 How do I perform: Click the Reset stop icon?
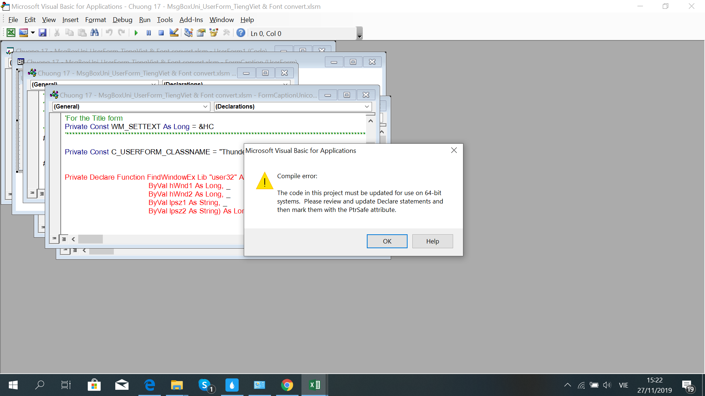pos(161,33)
